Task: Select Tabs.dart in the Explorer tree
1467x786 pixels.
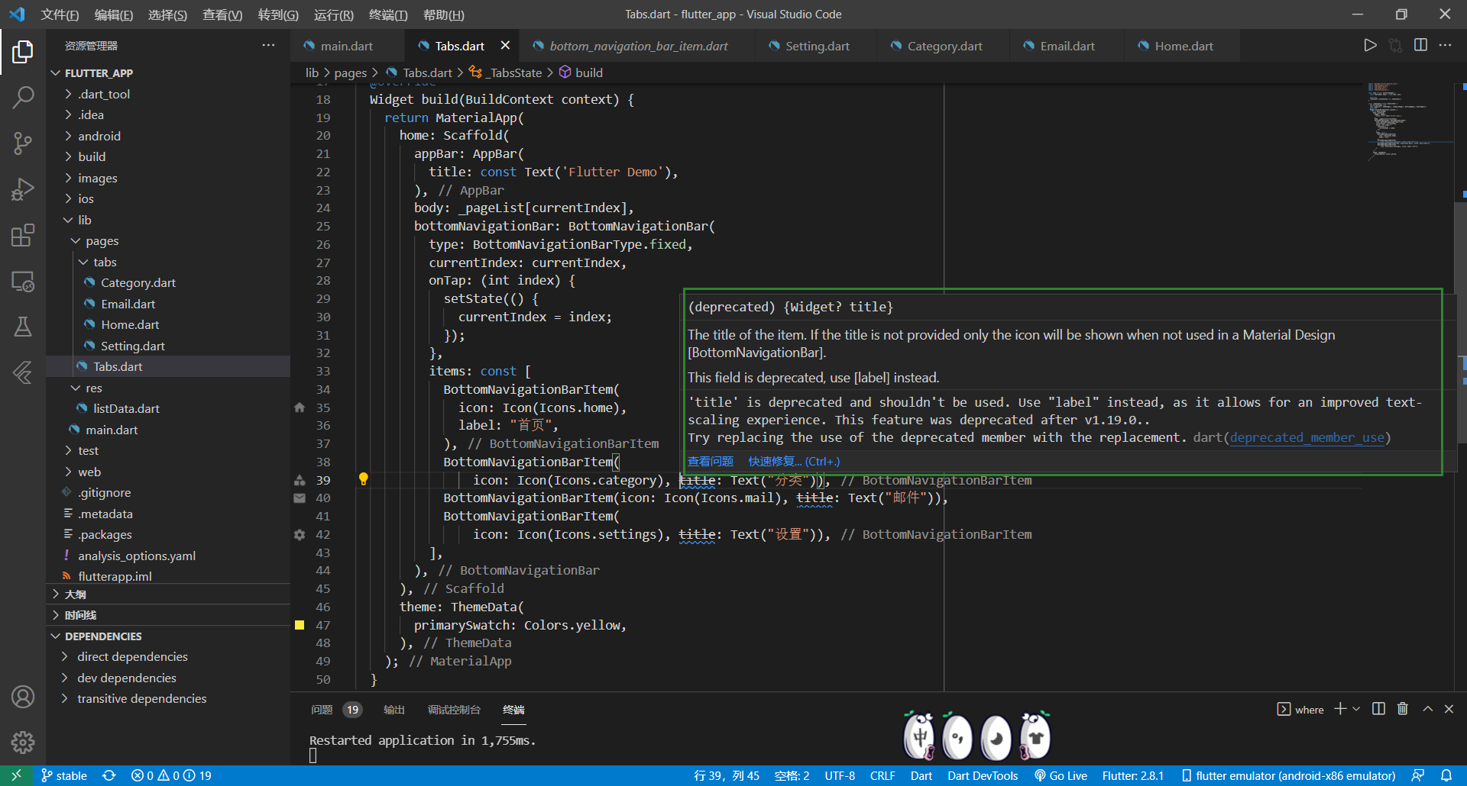Action: click(120, 366)
